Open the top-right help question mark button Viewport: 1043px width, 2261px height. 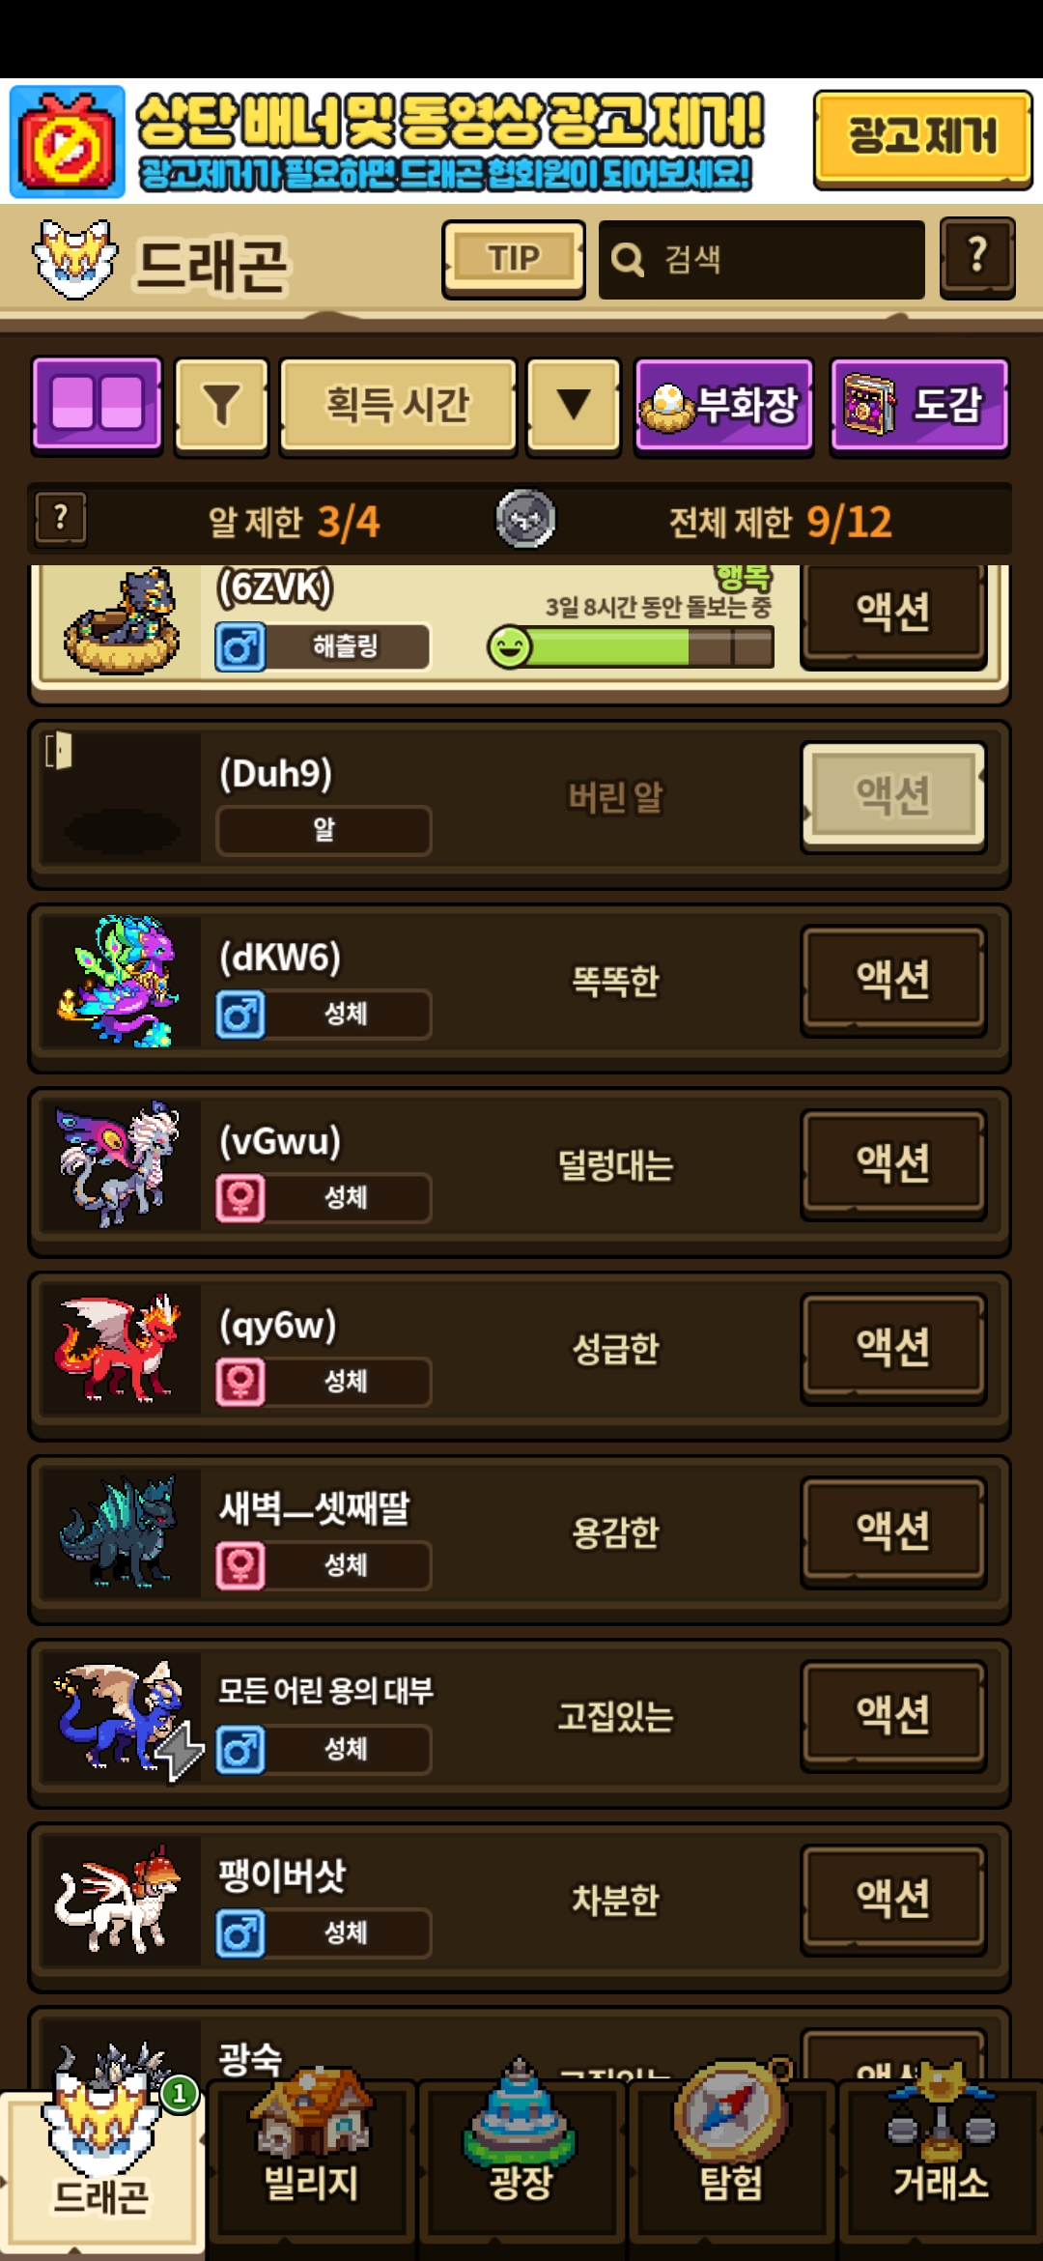click(977, 257)
